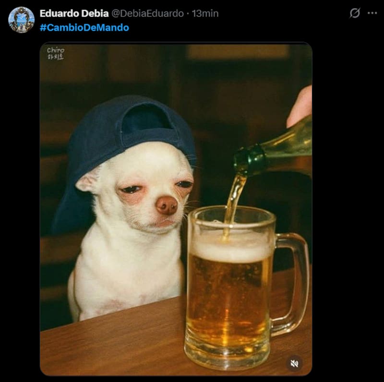Unmute the video with the speaker icon
The image size is (384, 382).
point(294,364)
